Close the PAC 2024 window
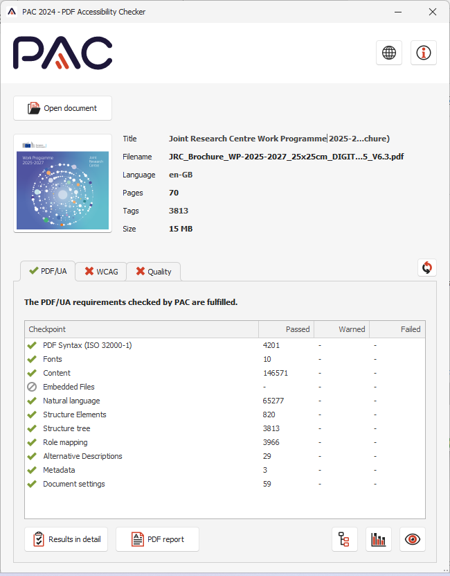The height and width of the screenshot is (576, 450). (x=433, y=12)
